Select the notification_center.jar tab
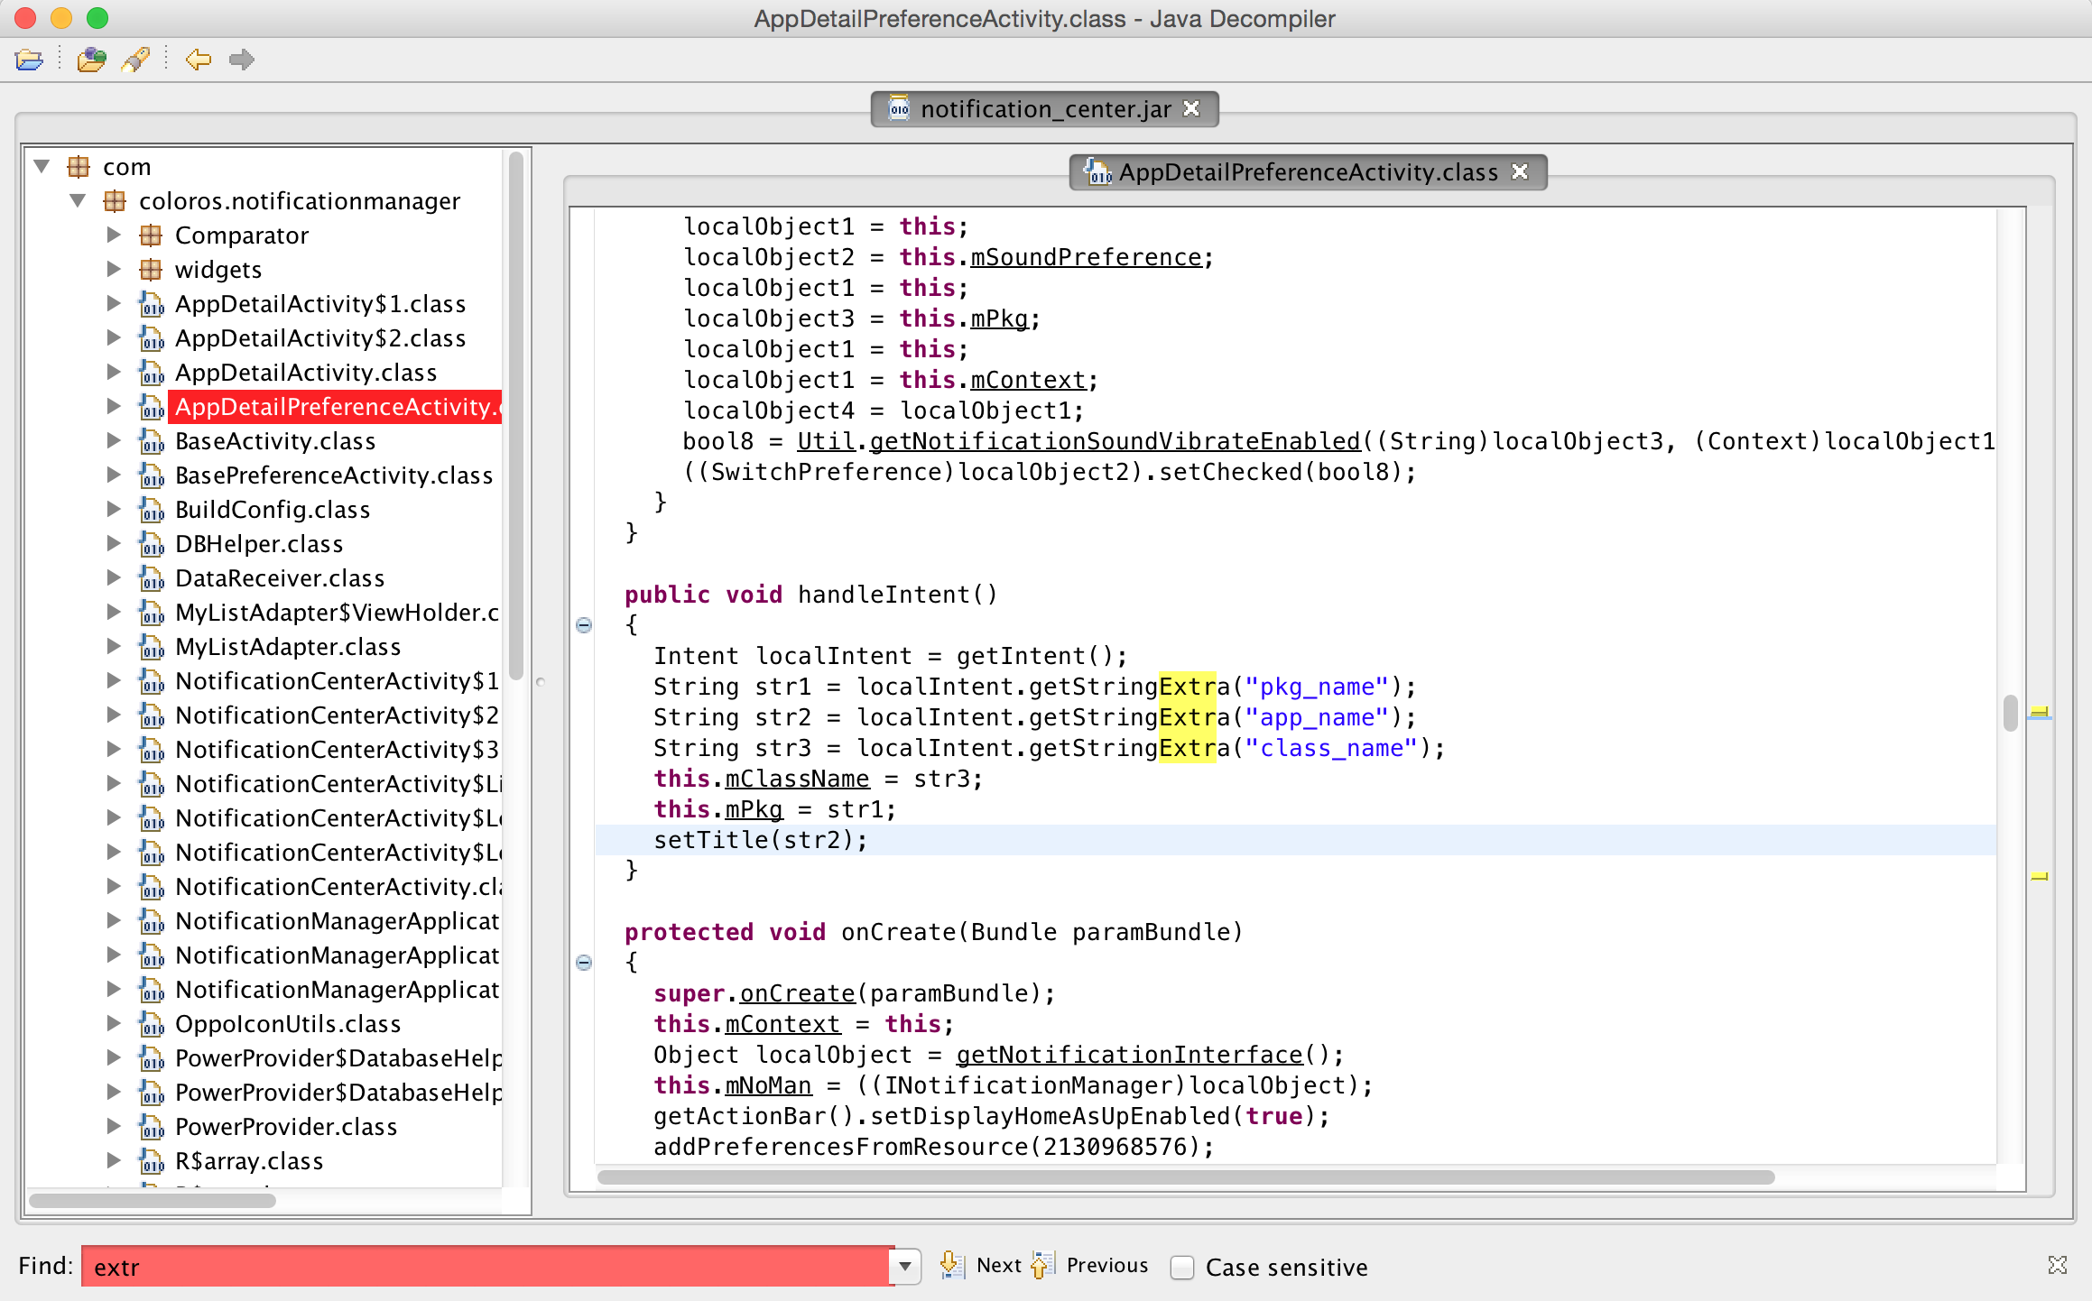The height and width of the screenshot is (1301, 2092). tap(1044, 109)
